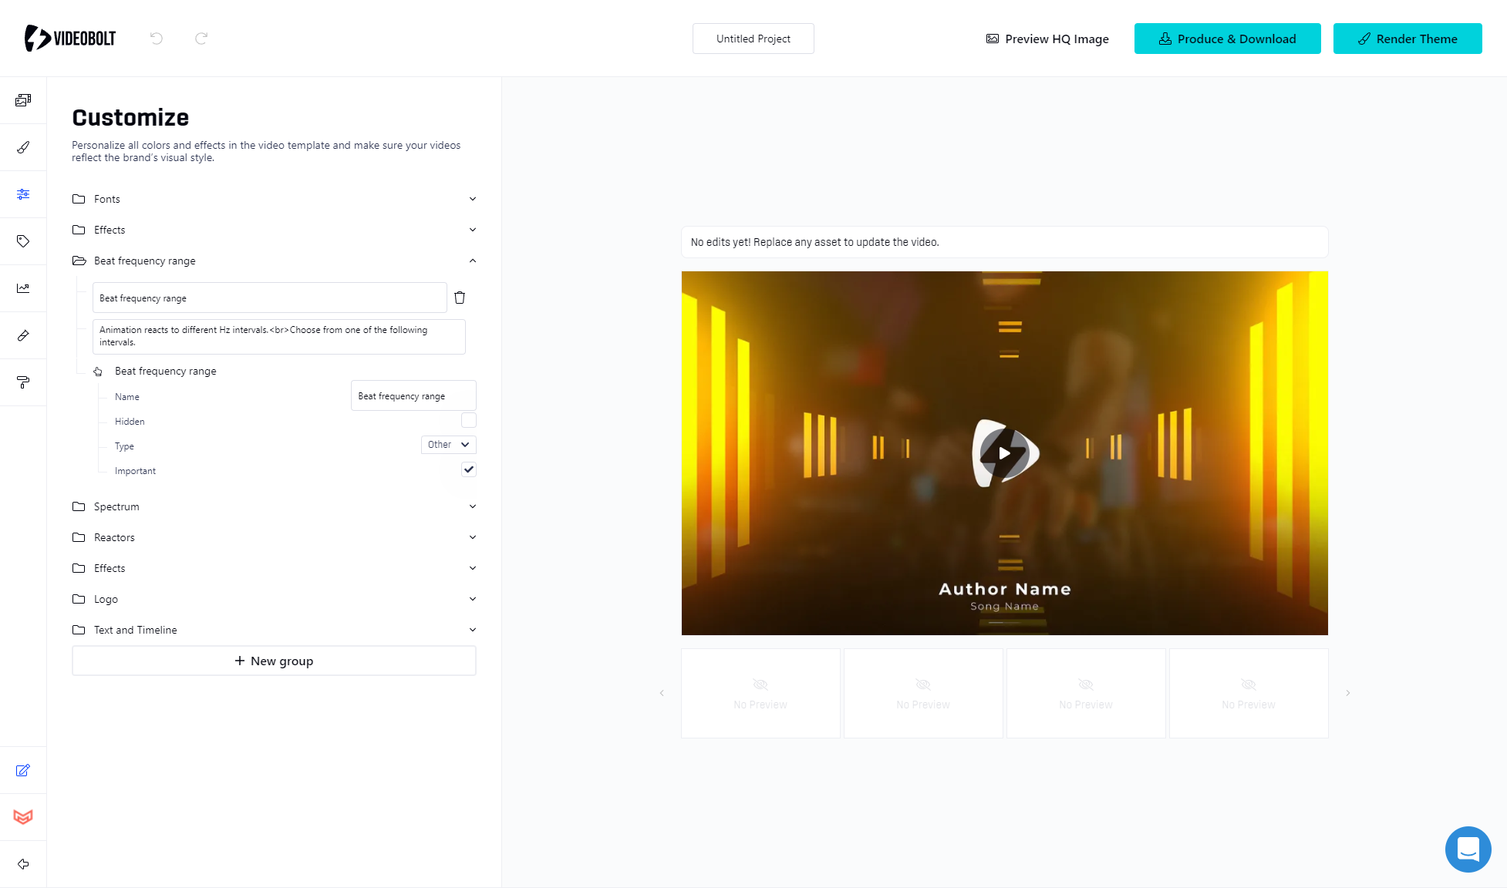
Task: Uncheck the Important checkbox
Action: tap(469, 469)
